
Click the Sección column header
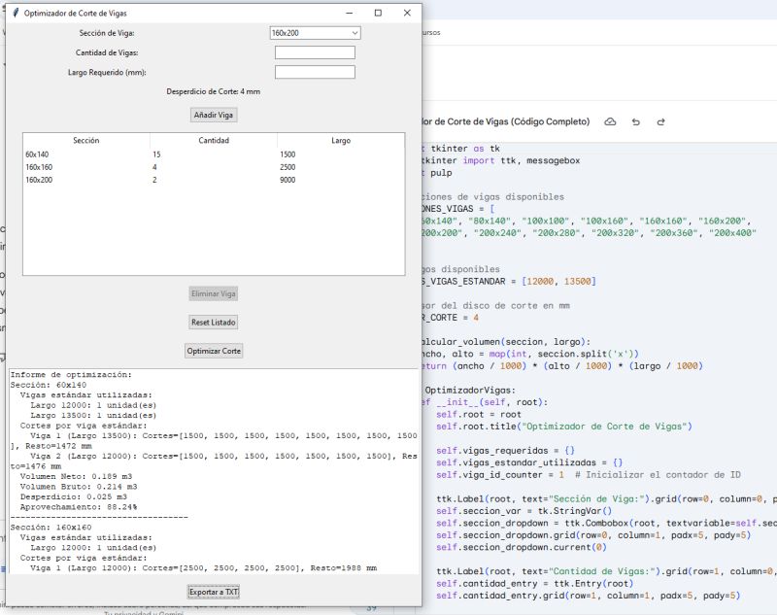coord(86,141)
